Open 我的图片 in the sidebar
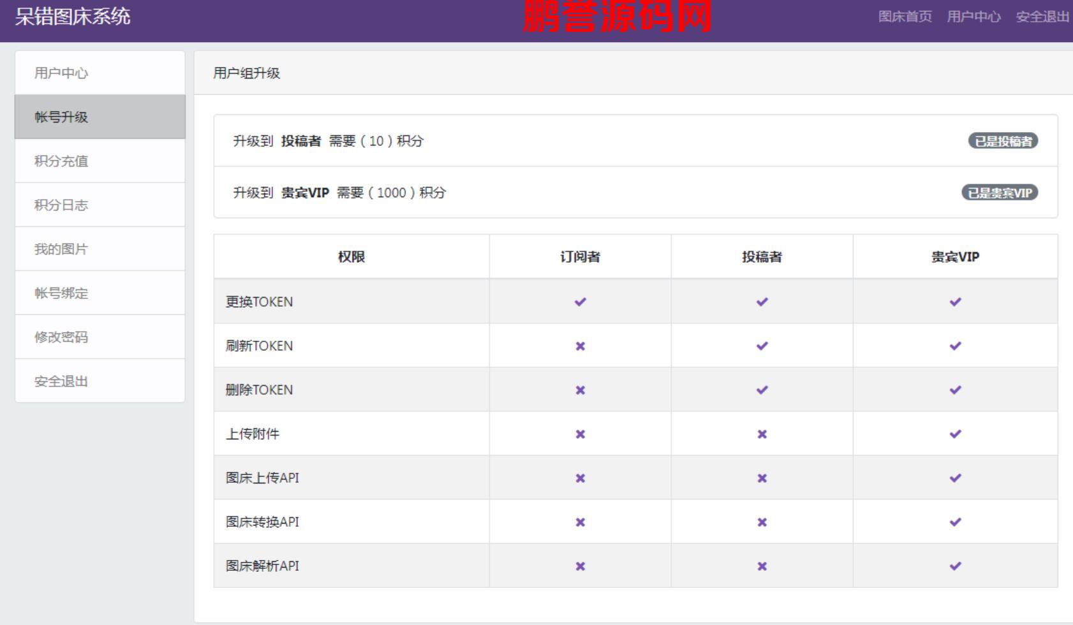This screenshot has height=625, width=1073. pyautogui.click(x=100, y=249)
